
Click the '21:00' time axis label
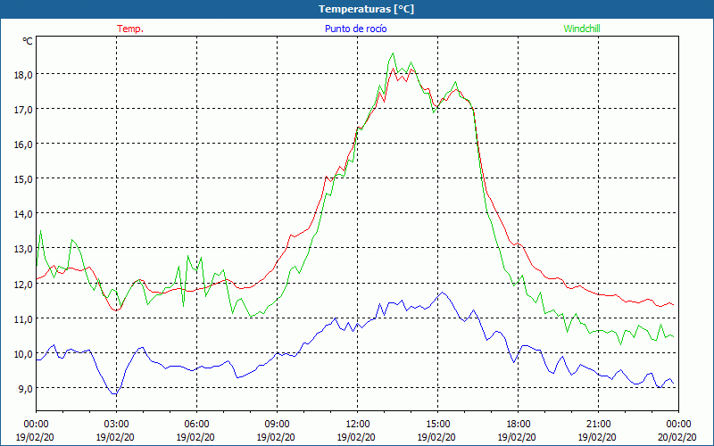point(598,424)
